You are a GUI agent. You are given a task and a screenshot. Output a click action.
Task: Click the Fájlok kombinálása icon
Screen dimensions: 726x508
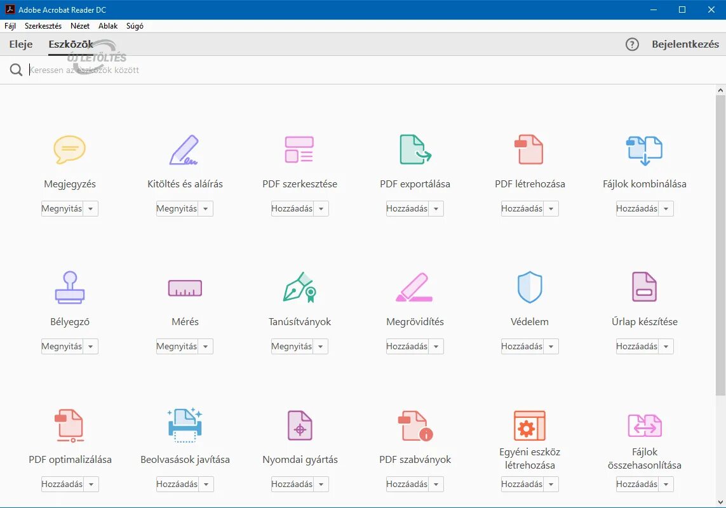[x=644, y=150]
